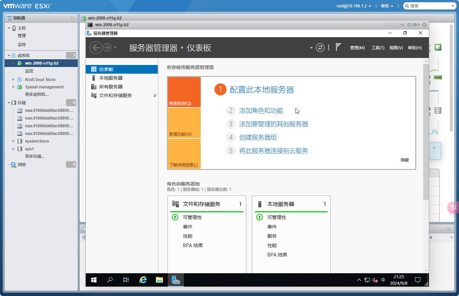
Task: Click the keyboard layout flag icon in console toolbar
Action: click(402, 25)
